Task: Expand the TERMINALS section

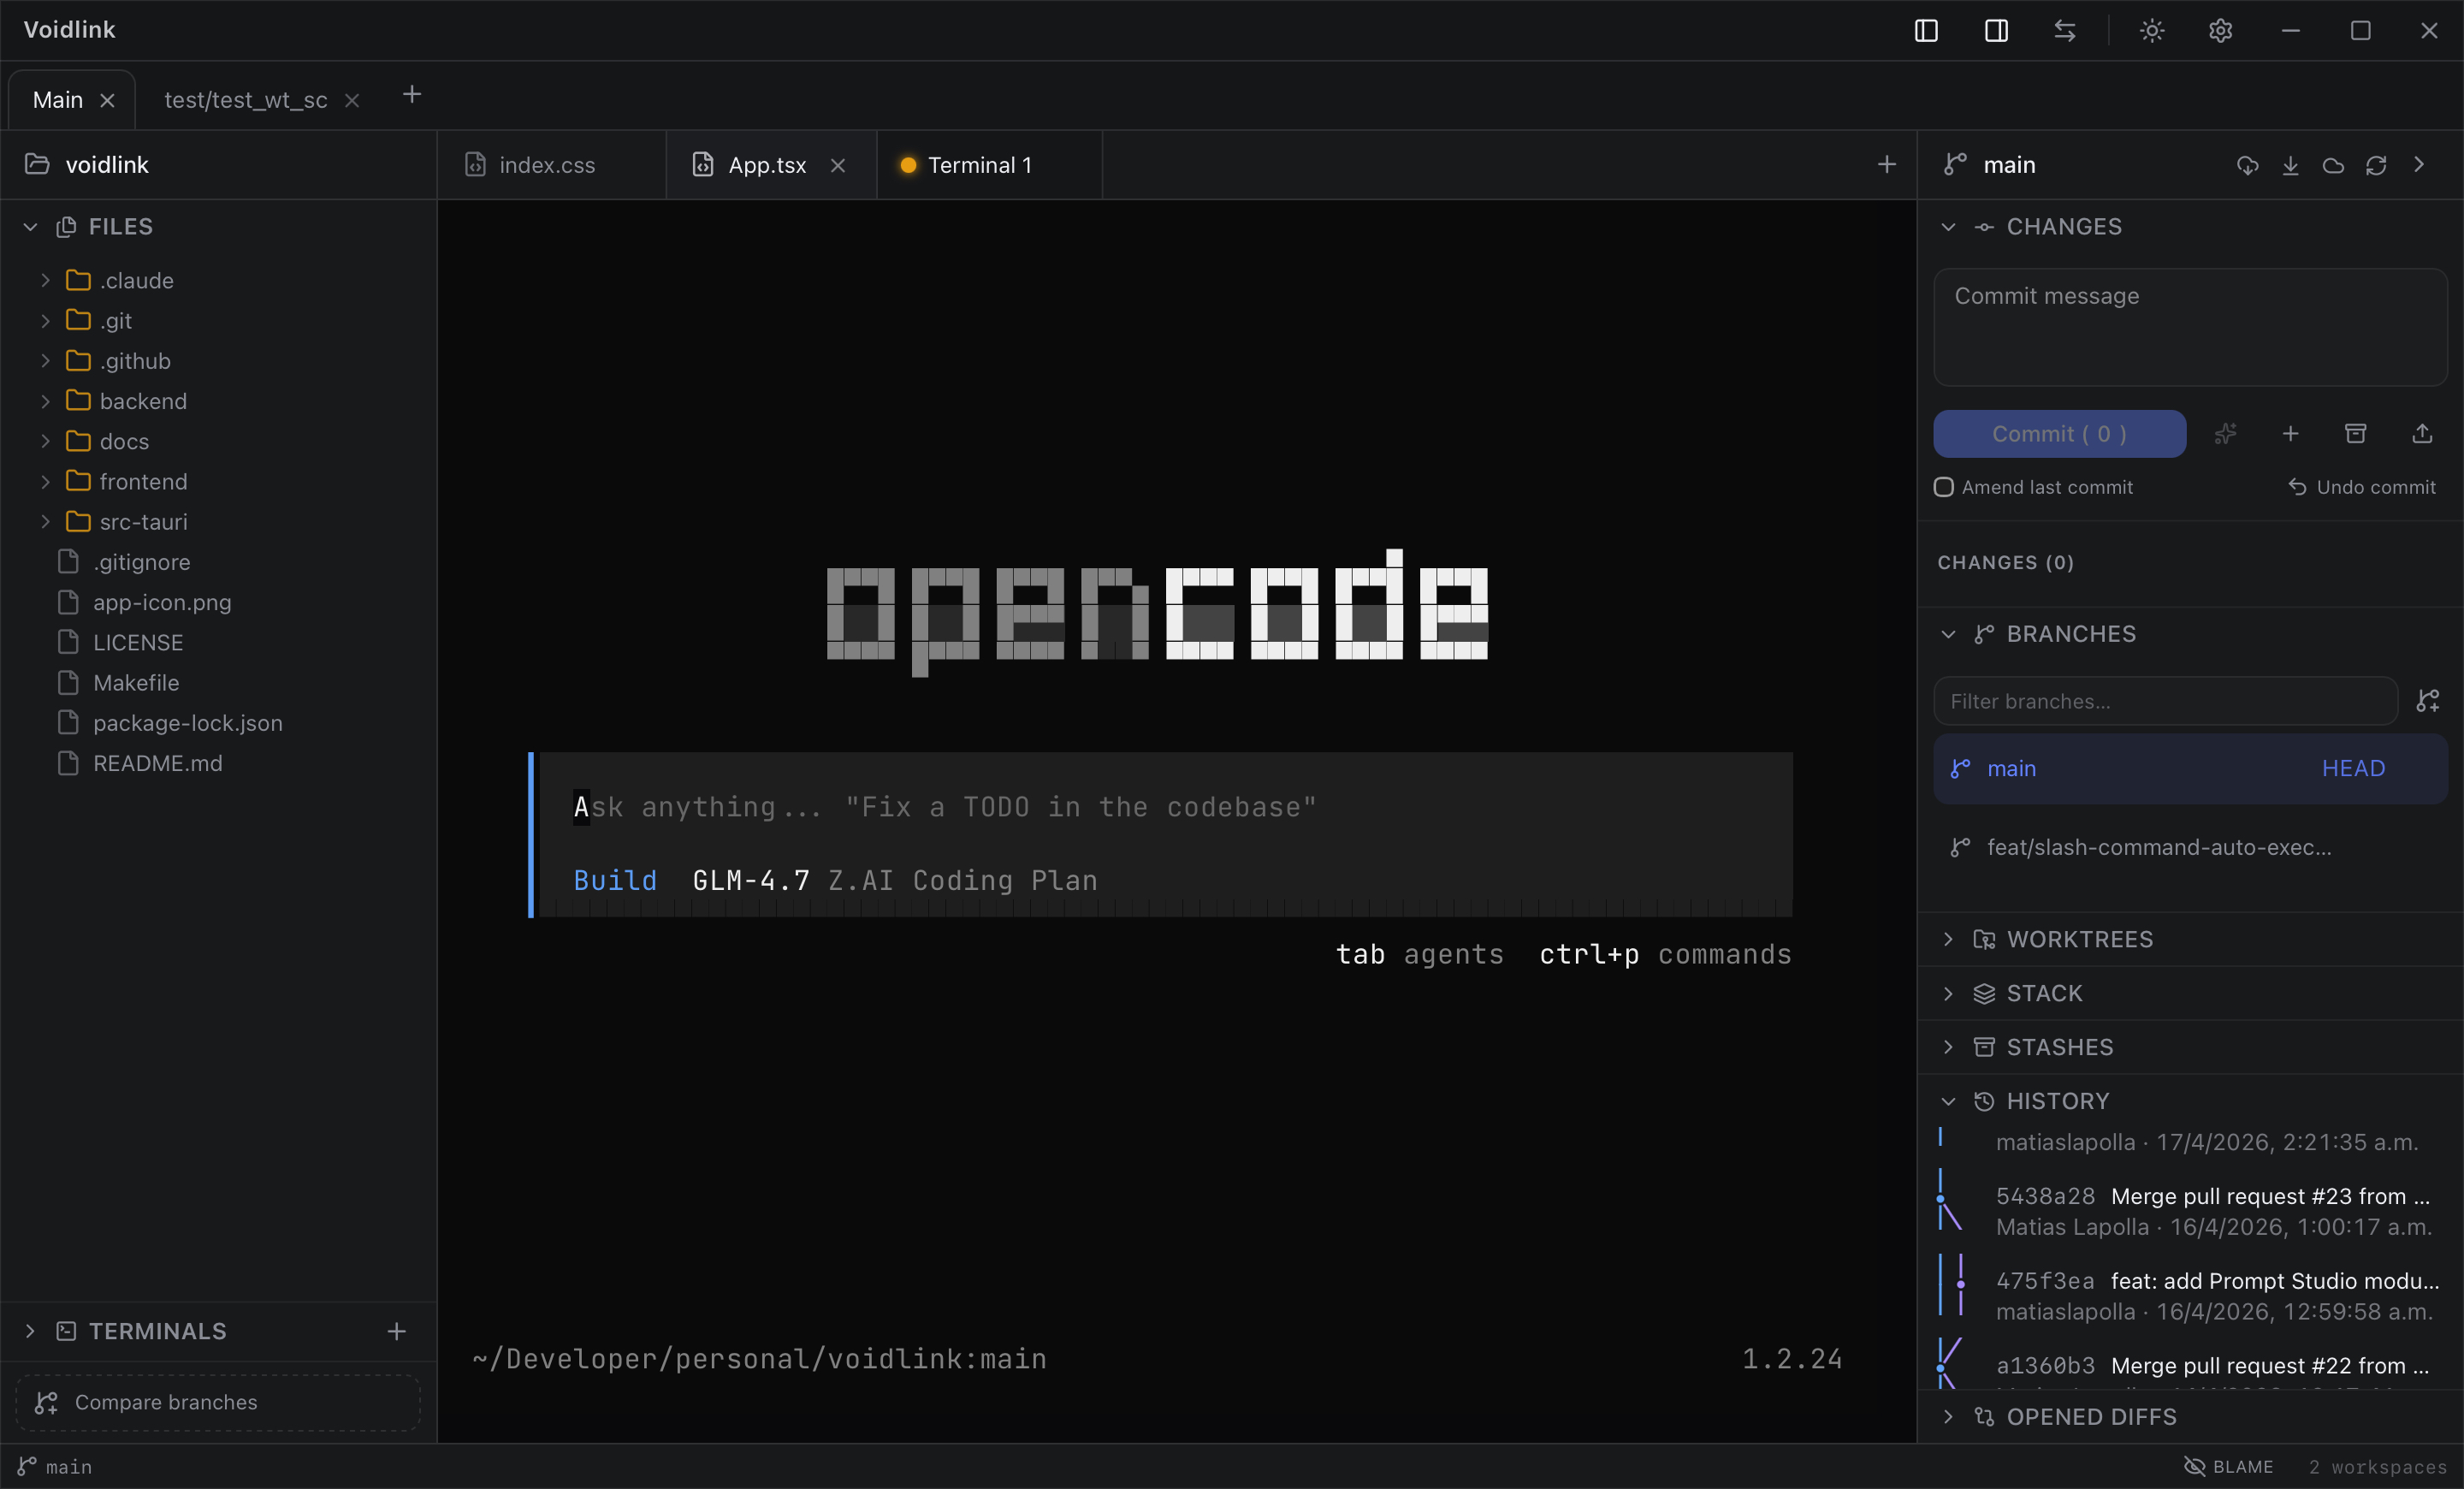Action: point(30,1331)
